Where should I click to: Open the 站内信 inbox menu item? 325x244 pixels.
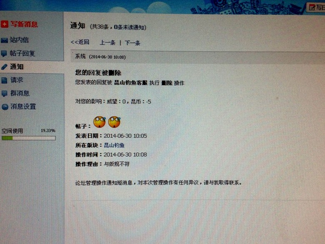point(19,40)
